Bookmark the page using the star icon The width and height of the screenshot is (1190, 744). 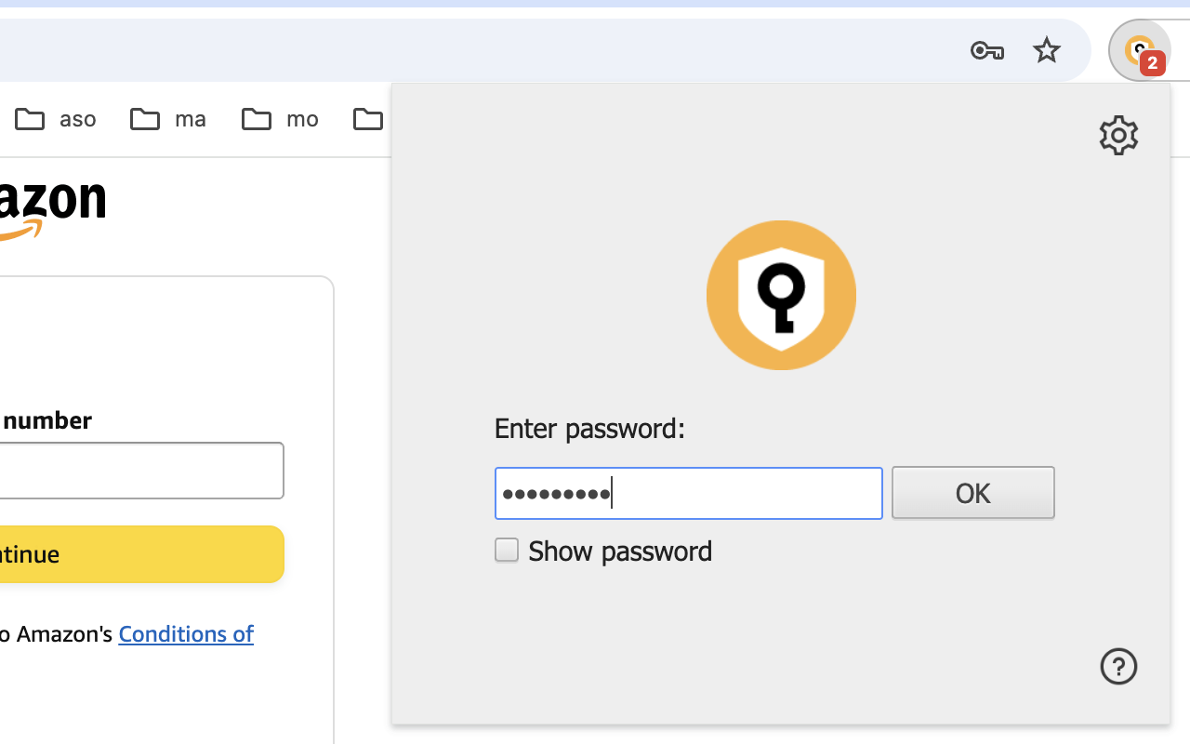(x=1046, y=50)
